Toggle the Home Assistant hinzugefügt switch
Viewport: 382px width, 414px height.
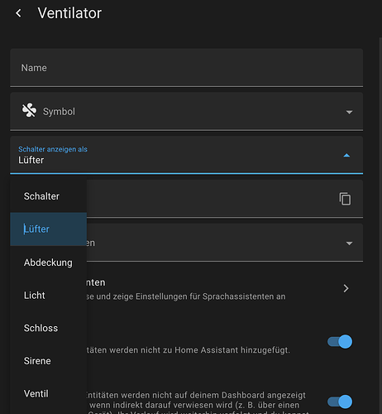pyautogui.click(x=340, y=342)
